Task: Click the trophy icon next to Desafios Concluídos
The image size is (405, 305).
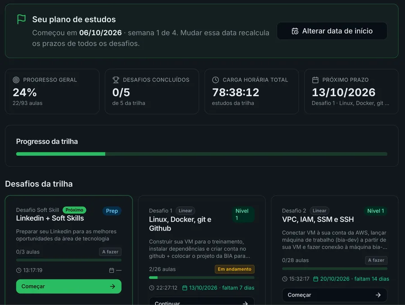Action: pos(116,80)
